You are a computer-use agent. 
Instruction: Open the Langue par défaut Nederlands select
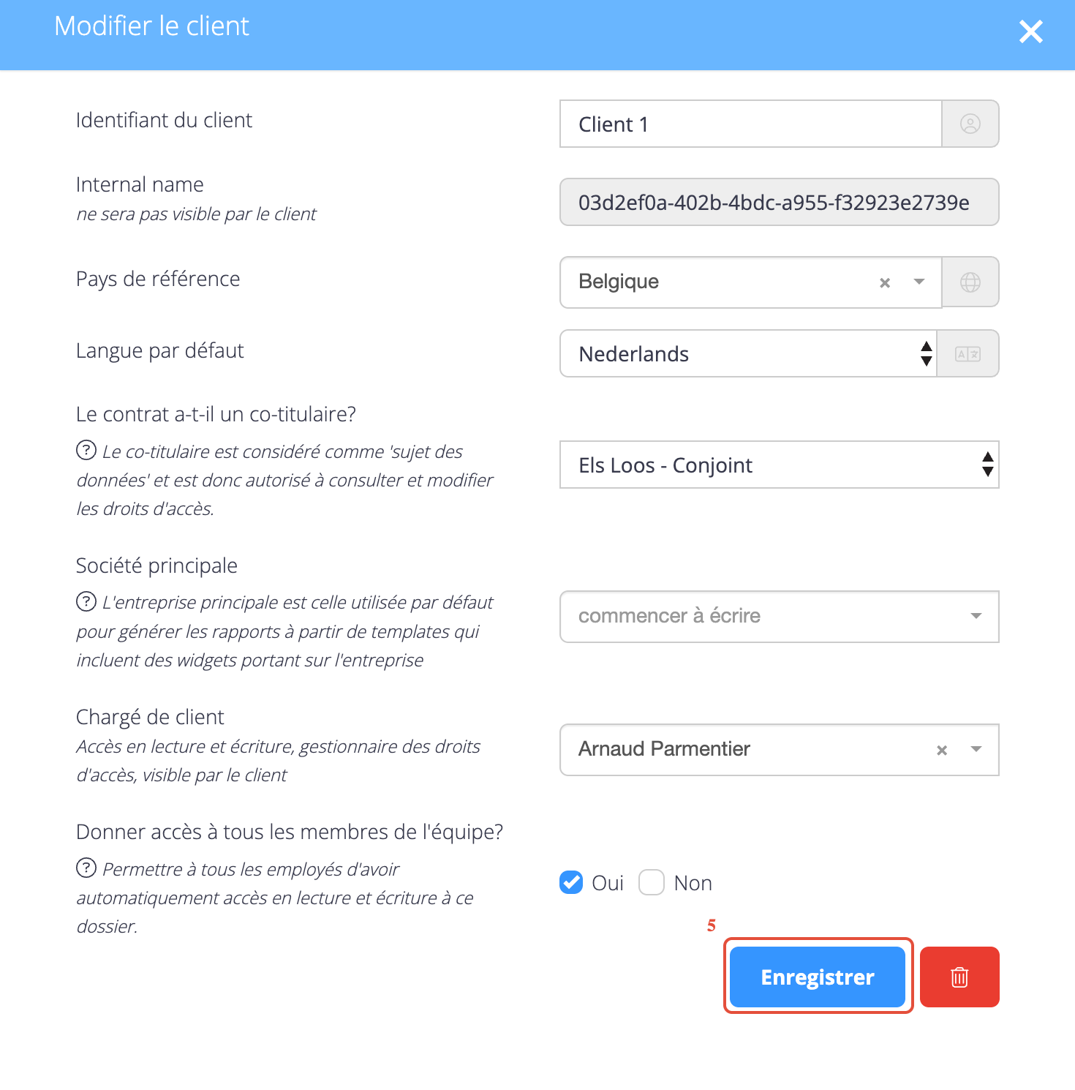[748, 353]
